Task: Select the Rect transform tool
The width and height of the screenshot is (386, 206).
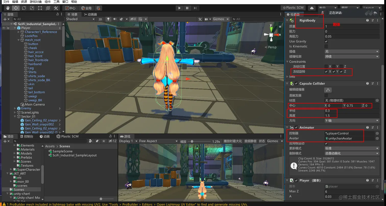Action: 40,8
